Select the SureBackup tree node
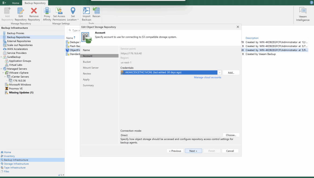Screen dimensions: 314x178 [x=14, y=57]
